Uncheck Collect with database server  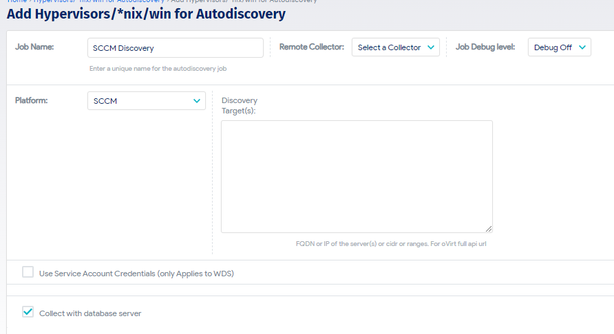click(28, 312)
